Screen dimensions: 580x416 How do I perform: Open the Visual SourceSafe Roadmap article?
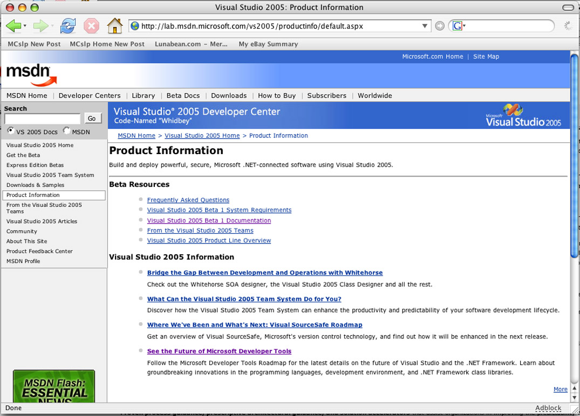pyautogui.click(x=255, y=325)
